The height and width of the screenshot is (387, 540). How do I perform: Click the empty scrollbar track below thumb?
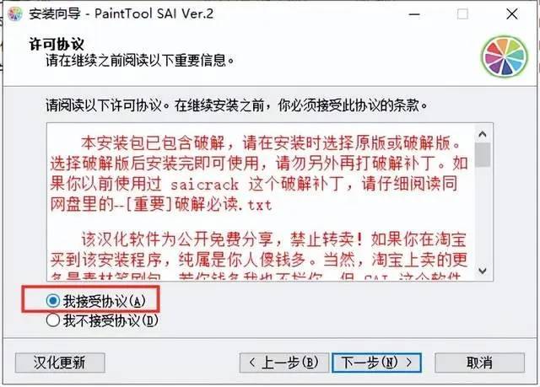pyautogui.click(x=483, y=215)
